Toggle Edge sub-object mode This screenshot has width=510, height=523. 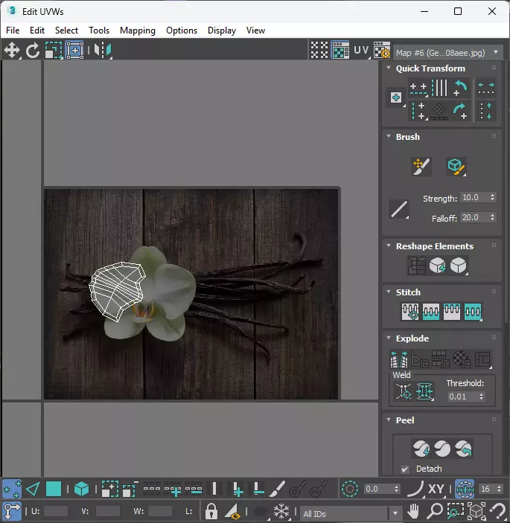[x=33, y=490]
